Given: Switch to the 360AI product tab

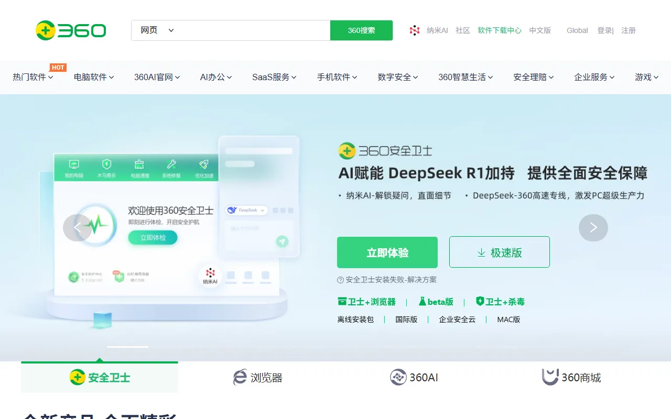Looking at the screenshot, I should [414, 377].
